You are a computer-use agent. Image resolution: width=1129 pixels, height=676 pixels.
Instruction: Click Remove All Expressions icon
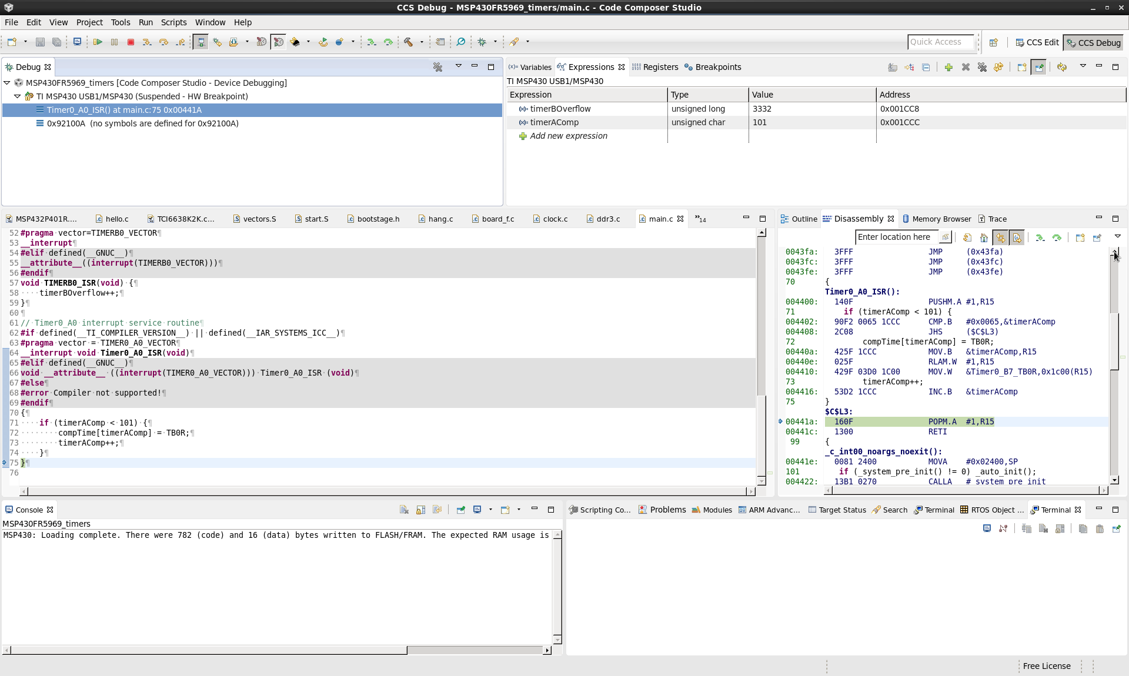(982, 67)
